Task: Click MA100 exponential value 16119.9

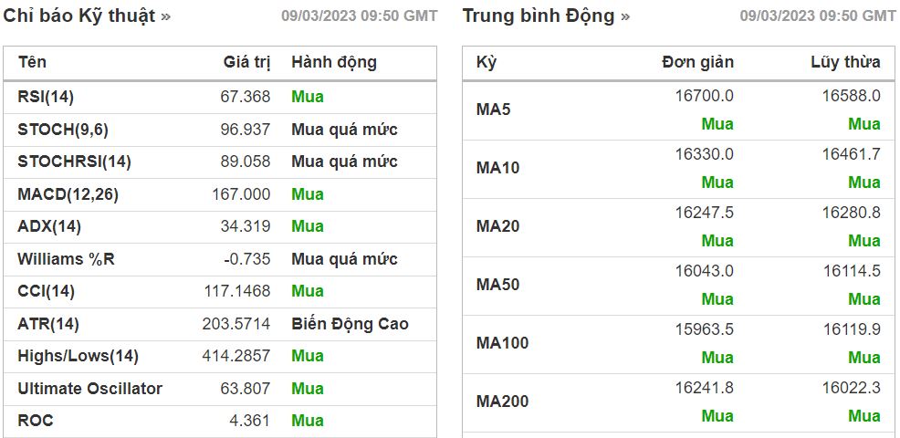Action: coord(852,329)
